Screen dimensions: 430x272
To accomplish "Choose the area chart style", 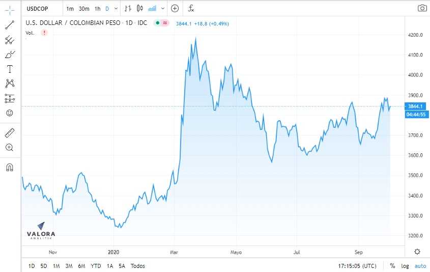I will pos(152,9).
